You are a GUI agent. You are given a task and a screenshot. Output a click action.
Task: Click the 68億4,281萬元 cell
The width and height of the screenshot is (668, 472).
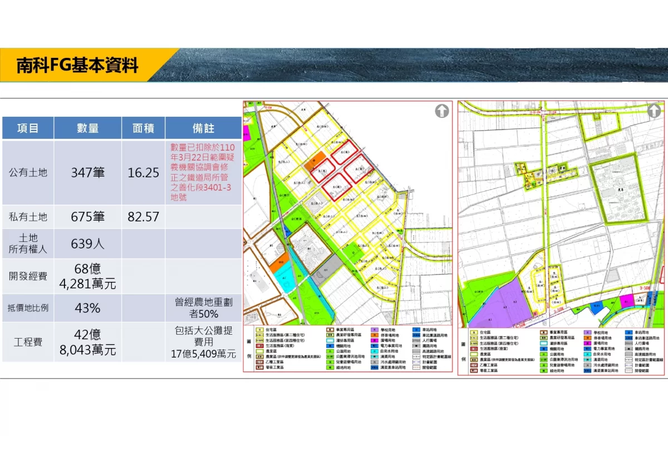tap(88, 276)
